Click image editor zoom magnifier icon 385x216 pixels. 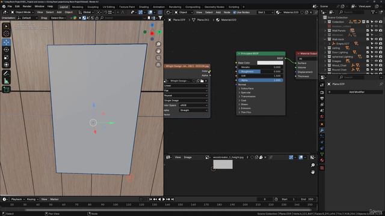point(313,166)
